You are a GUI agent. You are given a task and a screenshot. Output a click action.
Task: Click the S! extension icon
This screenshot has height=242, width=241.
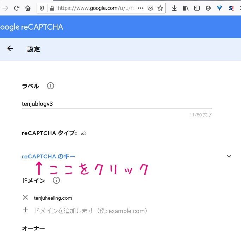(231, 8)
